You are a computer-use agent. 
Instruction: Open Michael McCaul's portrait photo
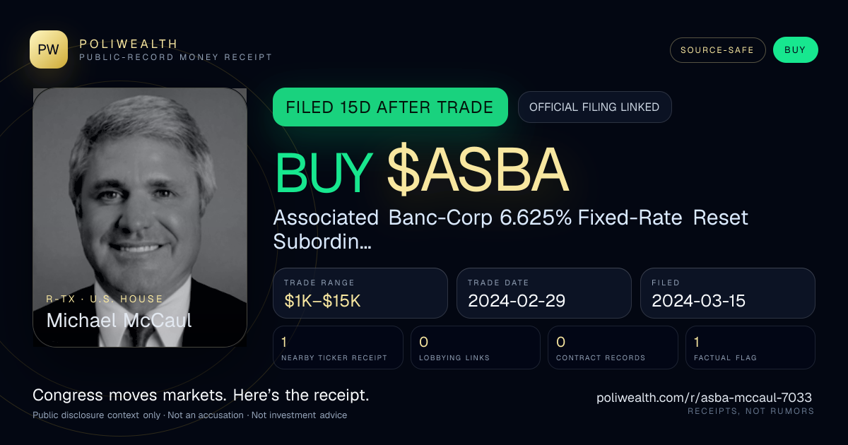tap(140, 218)
